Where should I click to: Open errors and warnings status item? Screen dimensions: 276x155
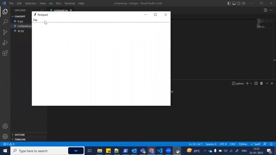click(x=9, y=144)
